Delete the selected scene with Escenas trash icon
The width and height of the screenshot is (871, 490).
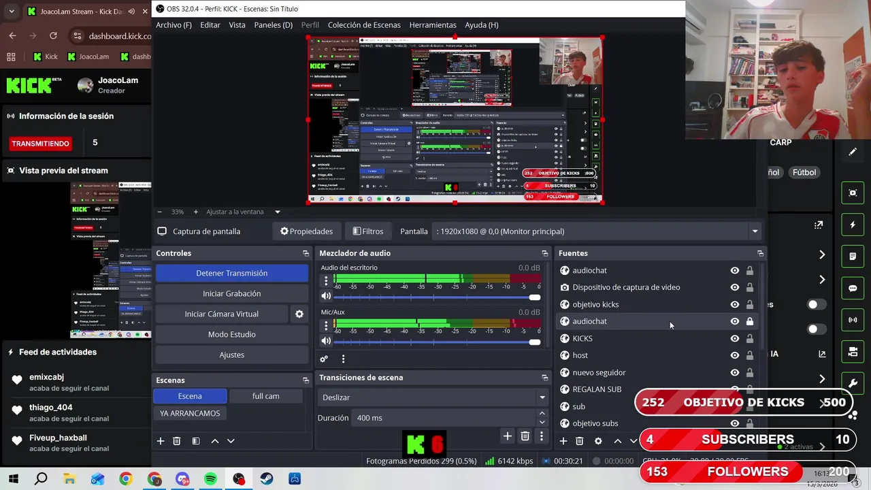(177, 441)
